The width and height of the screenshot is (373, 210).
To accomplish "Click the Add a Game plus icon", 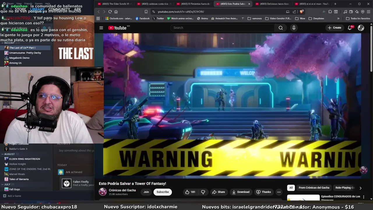I will (4, 196).
